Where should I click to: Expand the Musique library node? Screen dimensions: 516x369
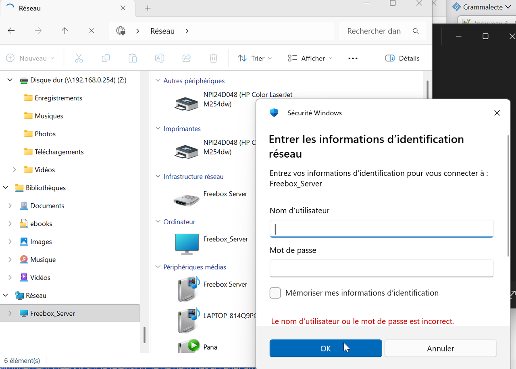click(x=10, y=260)
